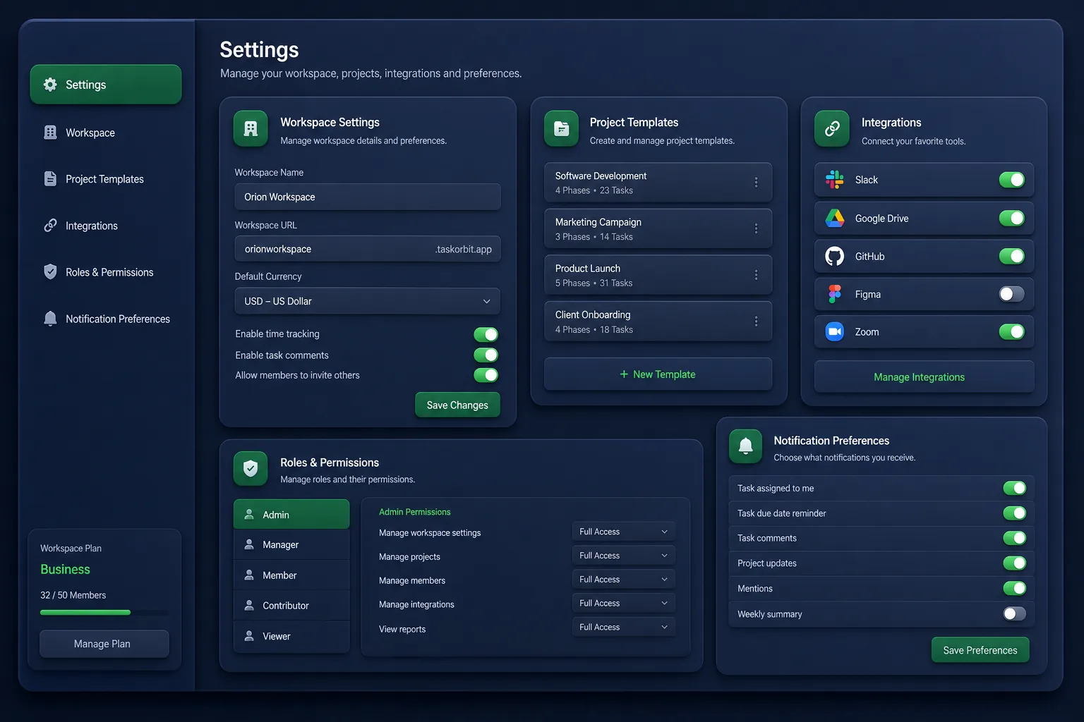
Task: Select the Manager role tab
Action: (291, 545)
